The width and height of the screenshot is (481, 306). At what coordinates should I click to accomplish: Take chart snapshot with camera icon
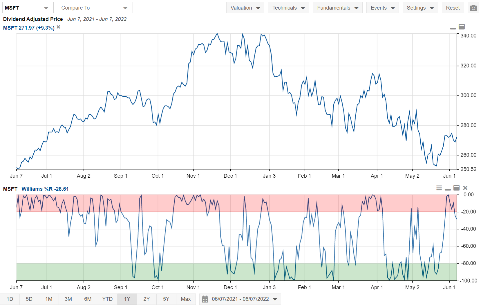point(473,8)
